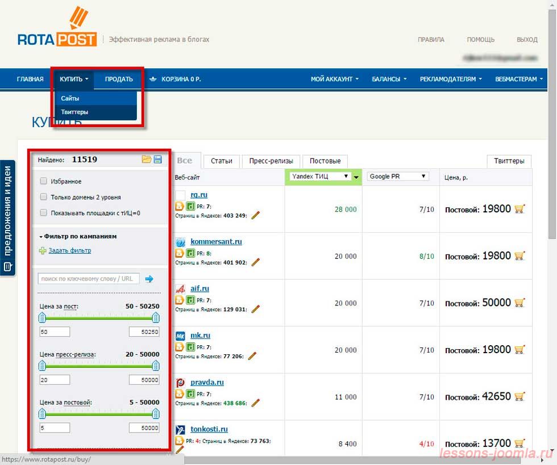557x465 pixels.
Task: Focus the keyword / URL search field
Action: tap(89, 279)
